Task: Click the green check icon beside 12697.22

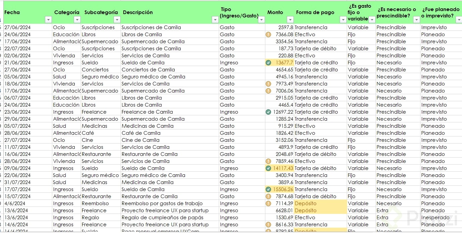Action: point(268,112)
